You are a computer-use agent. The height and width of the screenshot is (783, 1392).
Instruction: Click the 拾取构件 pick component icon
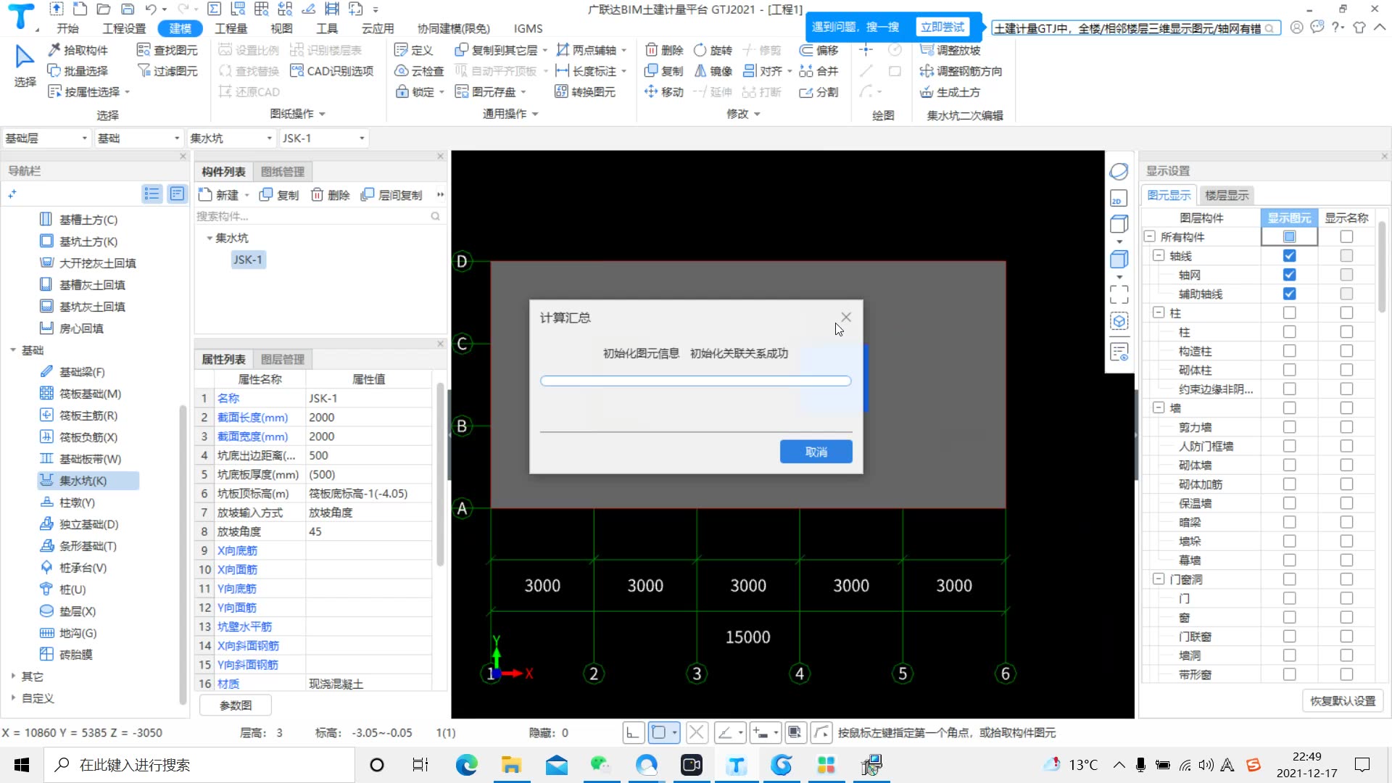[x=54, y=50]
